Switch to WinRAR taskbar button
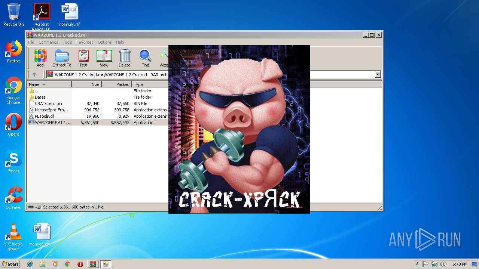Screen dimensions: 479x269 pos(93,264)
